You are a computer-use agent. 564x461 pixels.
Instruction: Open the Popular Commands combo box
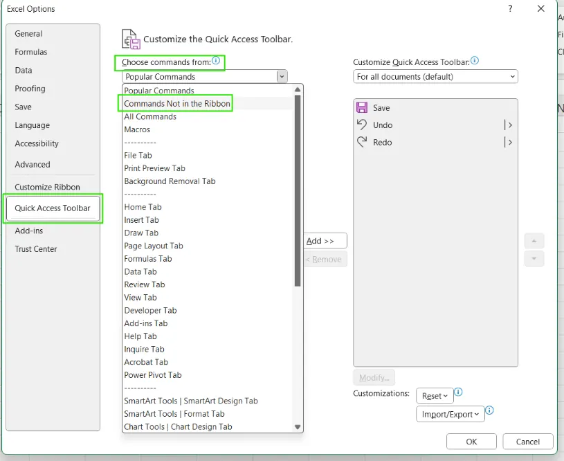coord(204,77)
